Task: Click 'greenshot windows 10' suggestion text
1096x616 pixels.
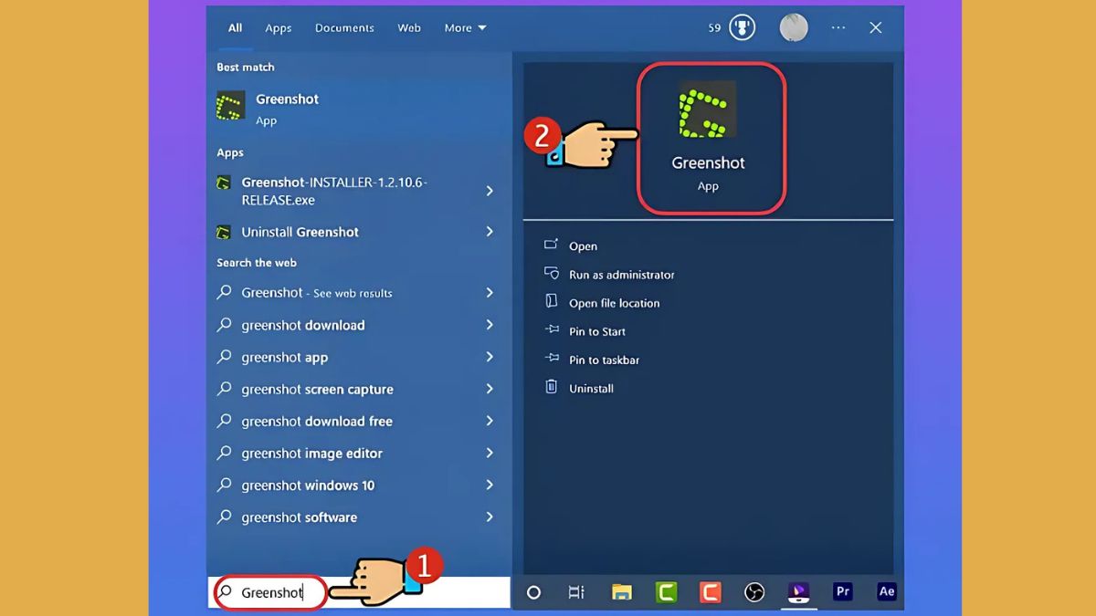Action: [x=308, y=485]
